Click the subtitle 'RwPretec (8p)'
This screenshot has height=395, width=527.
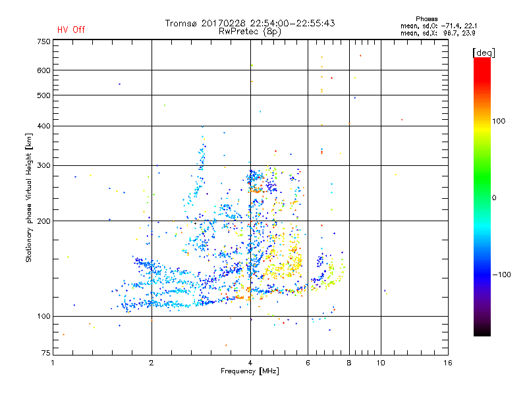coord(250,32)
